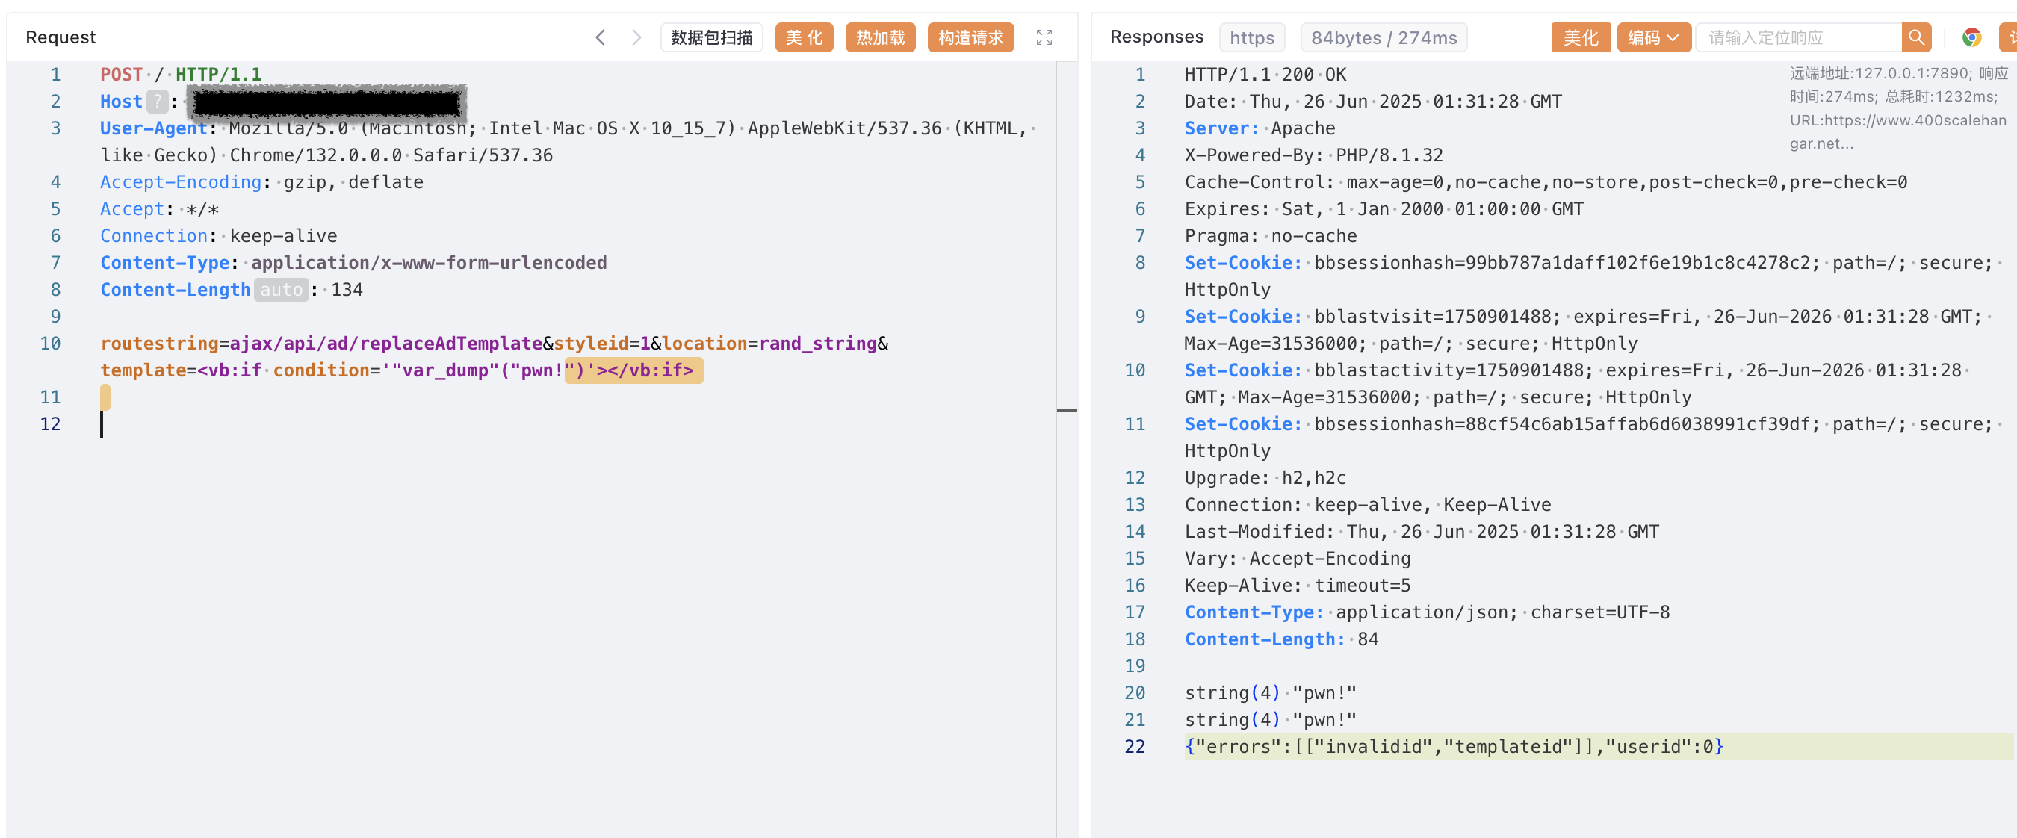
Task: Click the previous request arrow
Action: (601, 37)
